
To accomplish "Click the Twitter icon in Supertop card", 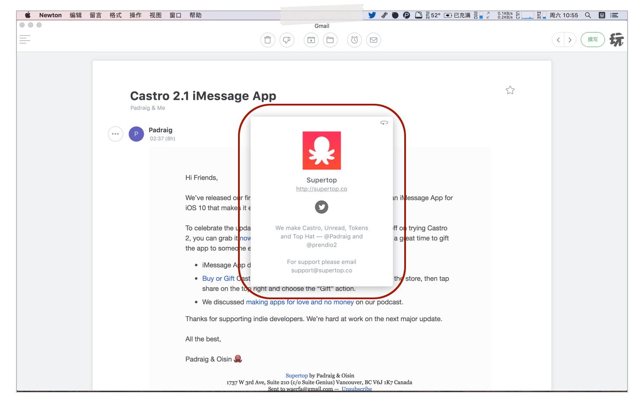I will click(322, 207).
